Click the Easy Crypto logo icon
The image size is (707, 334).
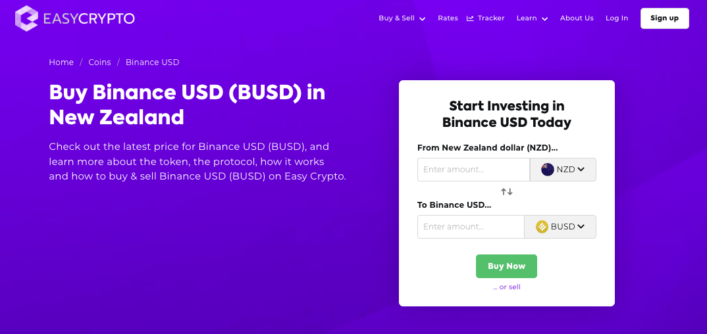coord(27,18)
